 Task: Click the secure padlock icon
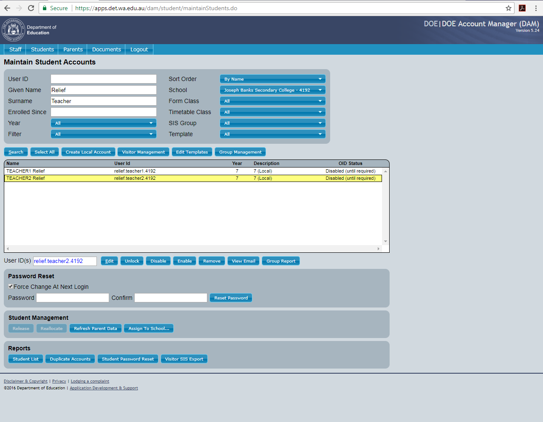click(45, 8)
